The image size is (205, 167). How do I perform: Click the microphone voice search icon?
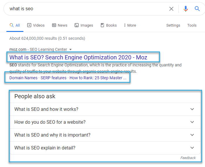(x=185, y=9)
